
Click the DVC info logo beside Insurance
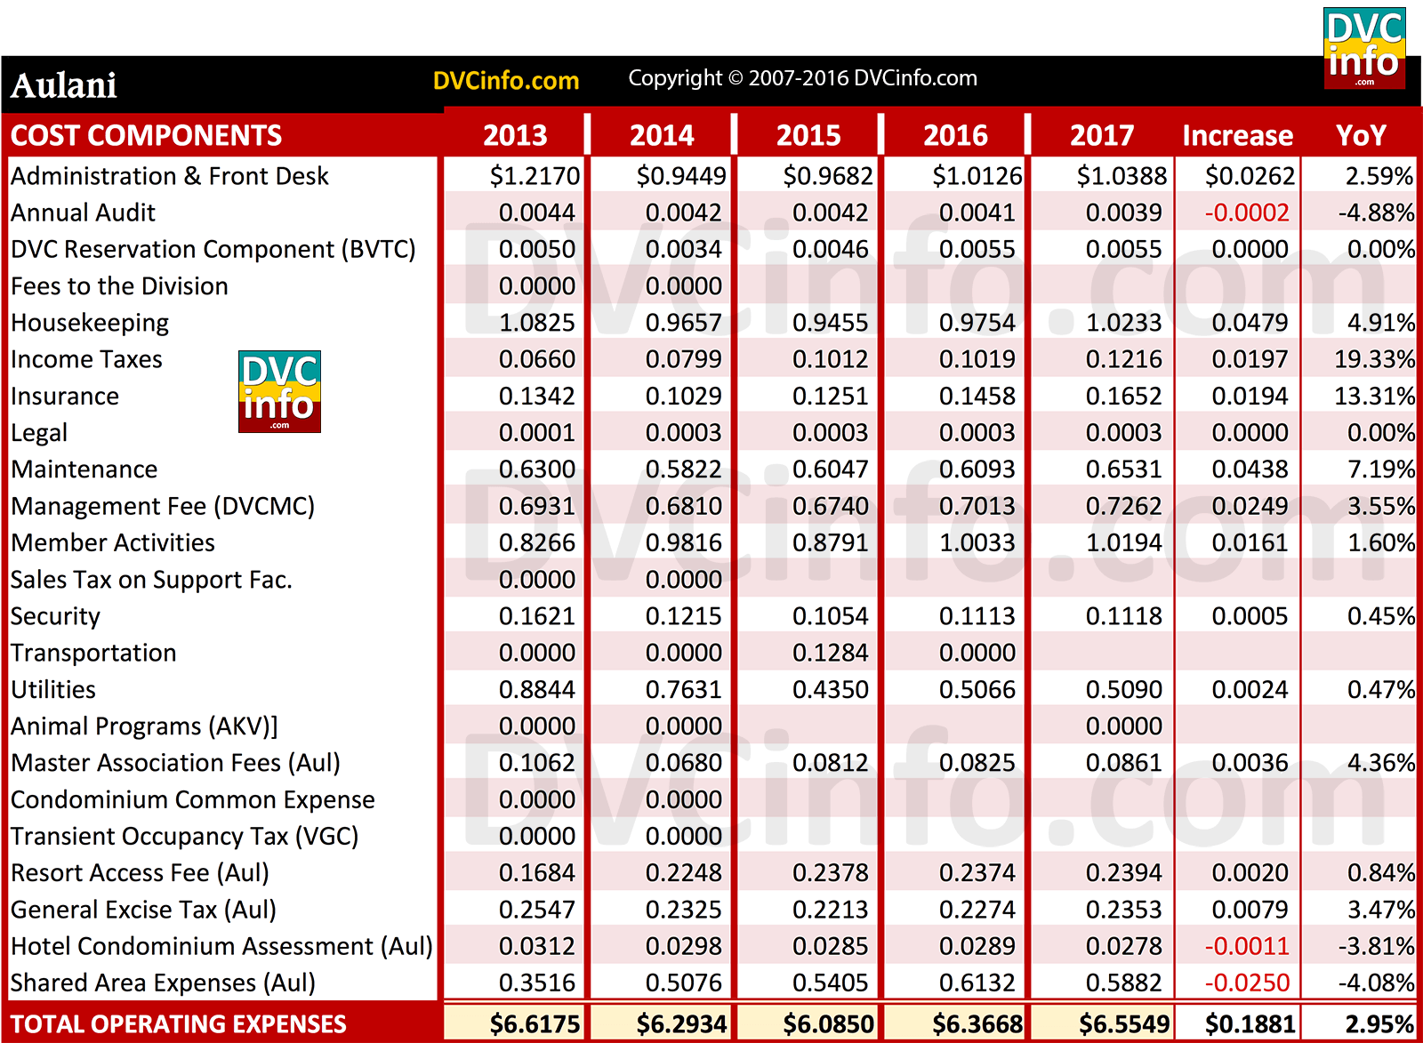coord(279,391)
